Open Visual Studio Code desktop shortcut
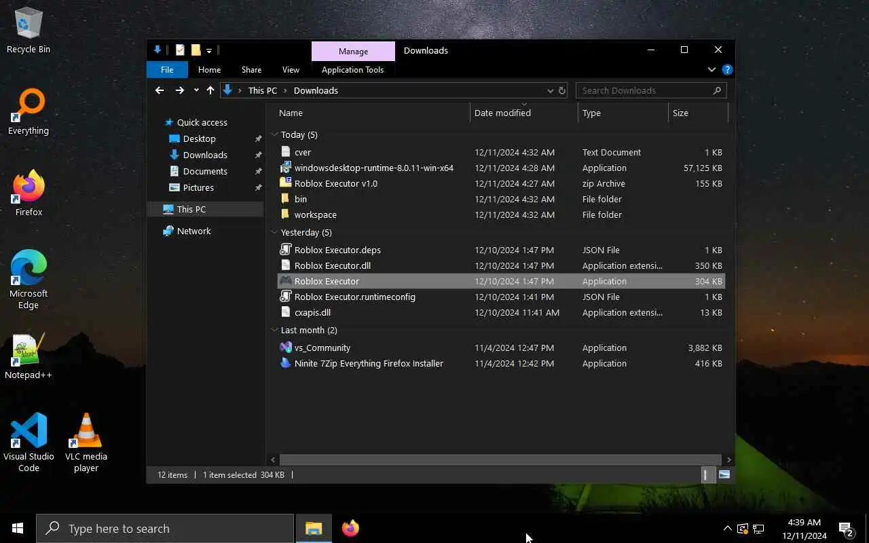This screenshot has height=543, width=869. tap(29, 443)
